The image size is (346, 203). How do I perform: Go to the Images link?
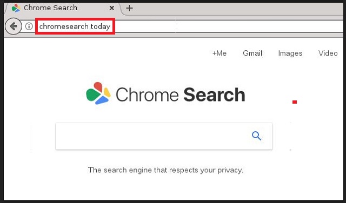(290, 53)
